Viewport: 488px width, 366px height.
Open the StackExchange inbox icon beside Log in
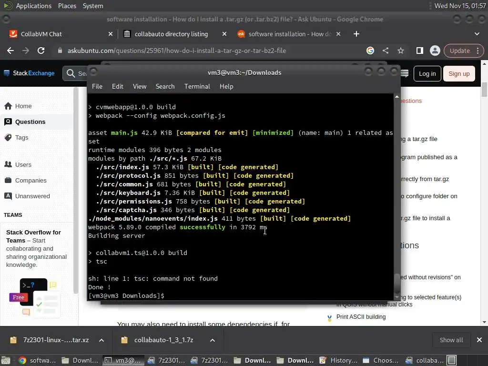click(x=404, y=73)
